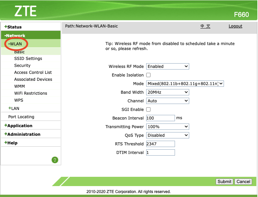Open Access Control List page
The image size is (258, 197).
pyautogui.click(x=33, y=72)
